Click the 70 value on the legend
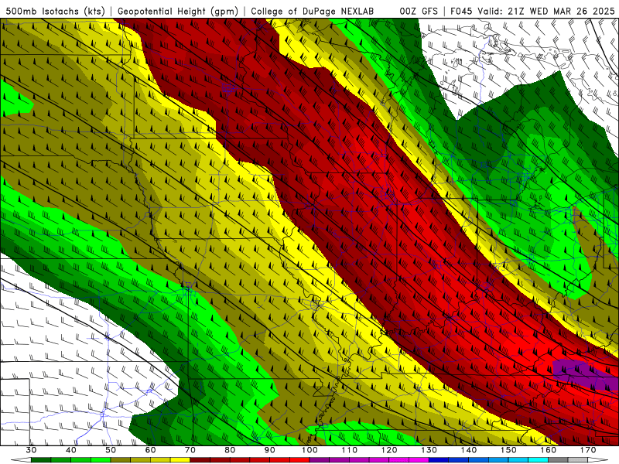619x464 pixels. point(190,450)
